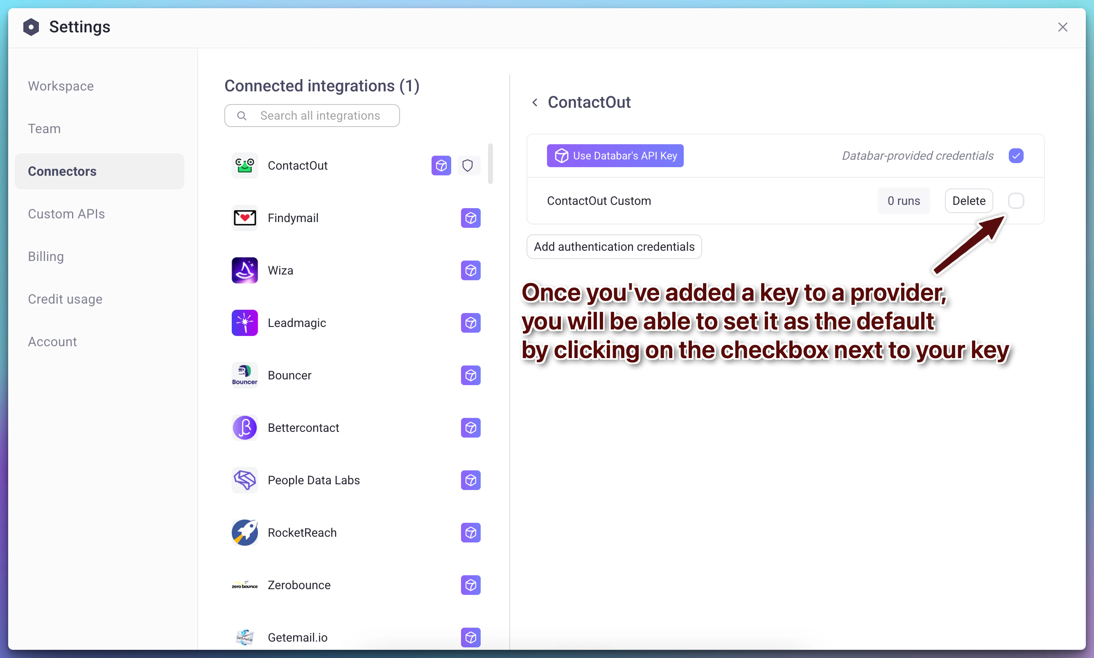1094x658 pixels.
Task: Select the Leadmagic logo icon
Action: (x=244, y=323)
